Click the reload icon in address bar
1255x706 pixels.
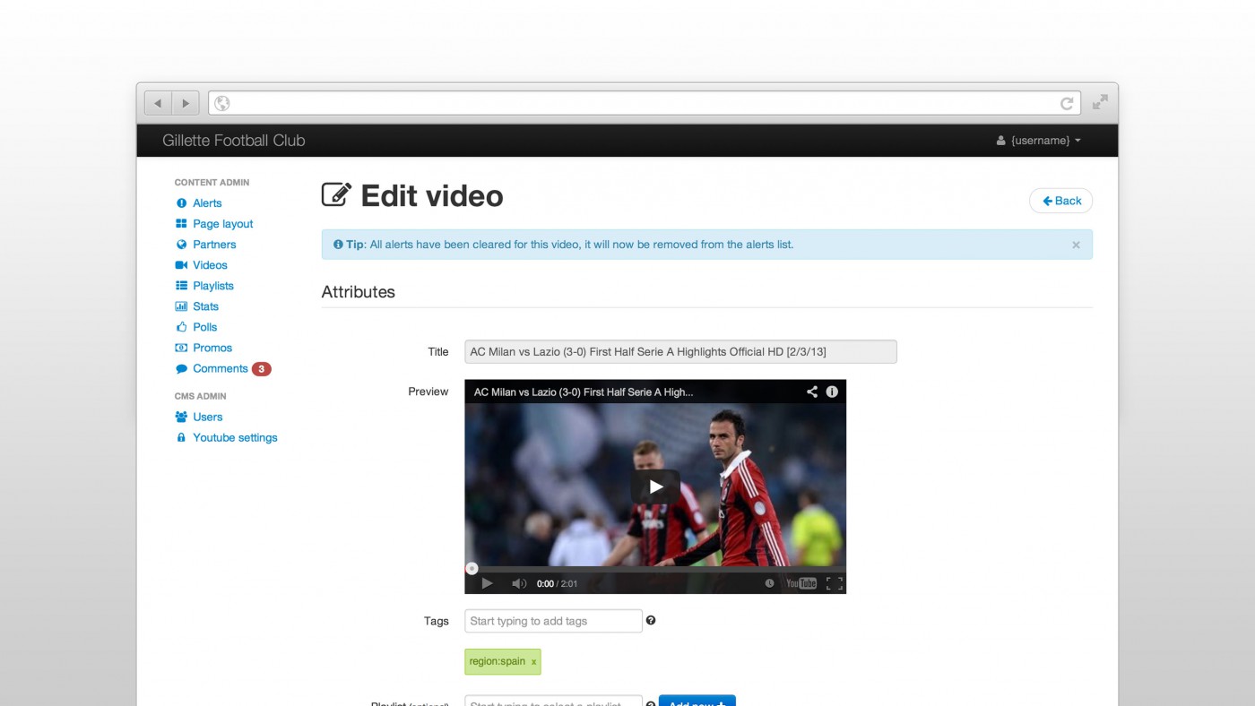tap(1067, 103)
